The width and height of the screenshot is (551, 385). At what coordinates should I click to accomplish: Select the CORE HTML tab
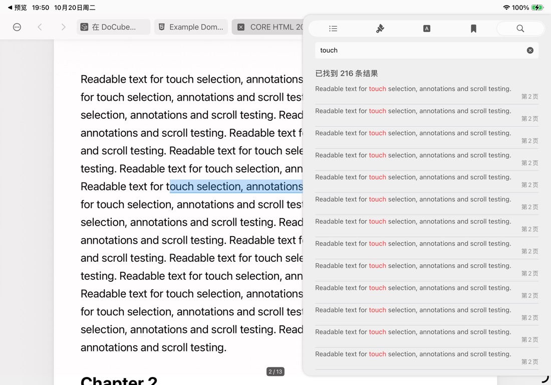[268, 27]
